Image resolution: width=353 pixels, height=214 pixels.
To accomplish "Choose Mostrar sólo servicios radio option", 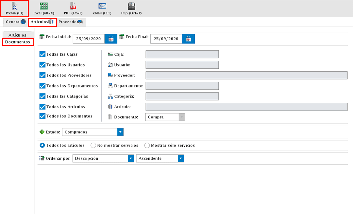I will click(147, 145).
